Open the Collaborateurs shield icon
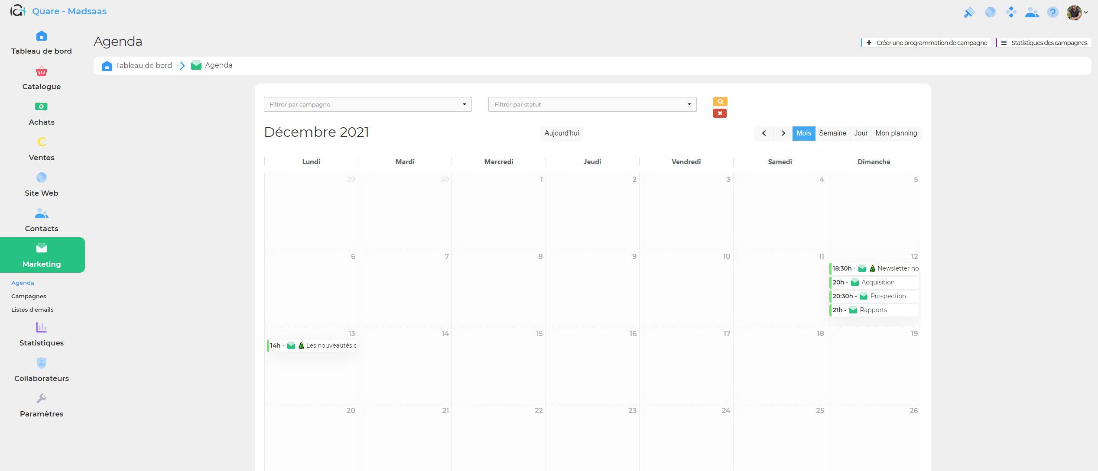The width and height of the screenshot is (1098, 471). click(x=42, y=363)
